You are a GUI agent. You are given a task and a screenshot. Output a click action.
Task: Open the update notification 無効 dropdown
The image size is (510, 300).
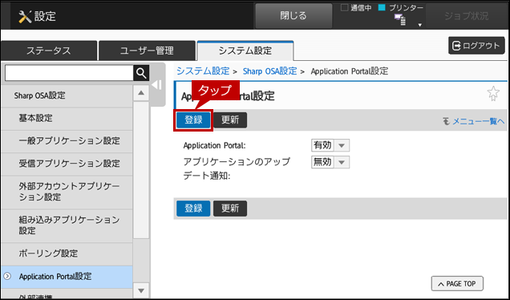point(330,162)
